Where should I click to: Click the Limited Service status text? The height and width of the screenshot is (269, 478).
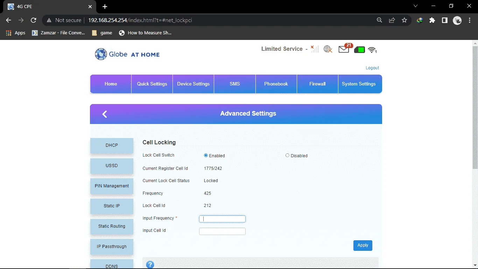(282, 49)
